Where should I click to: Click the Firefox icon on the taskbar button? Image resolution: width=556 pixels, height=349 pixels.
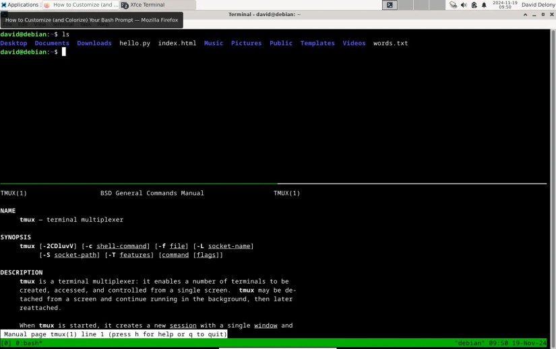coord(47,5)
